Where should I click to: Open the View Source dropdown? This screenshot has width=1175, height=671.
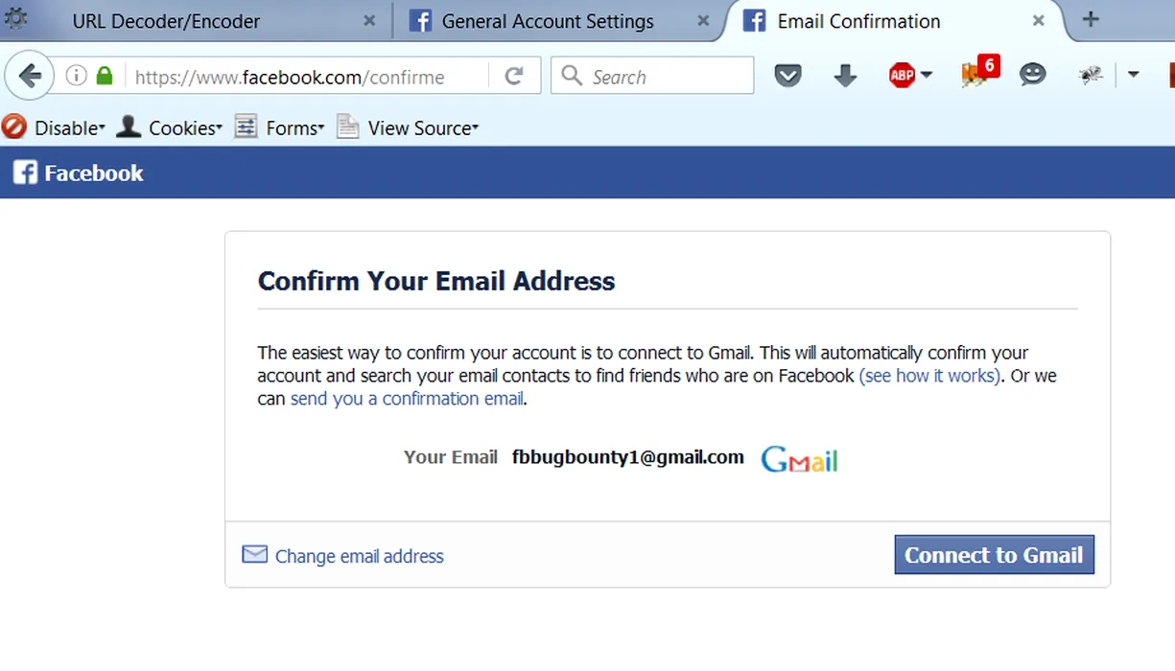tap(409, 127)
